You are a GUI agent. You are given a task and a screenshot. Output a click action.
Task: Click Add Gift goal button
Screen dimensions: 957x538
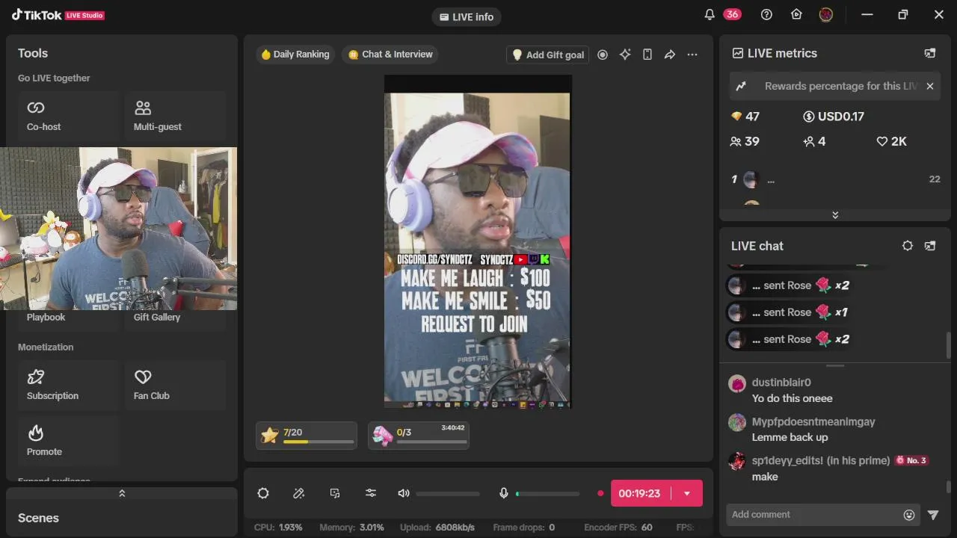pyautogui.click(x=548, y=55)
